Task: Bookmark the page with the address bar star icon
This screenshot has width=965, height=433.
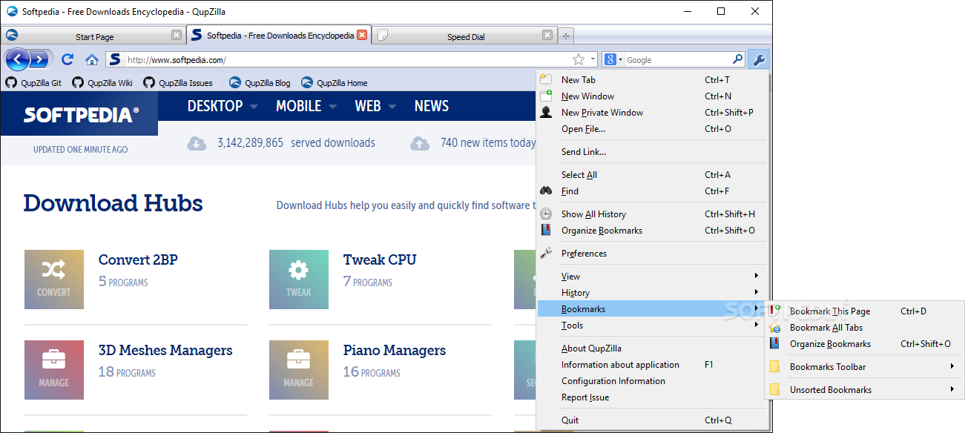Action: tap(579, 59)
